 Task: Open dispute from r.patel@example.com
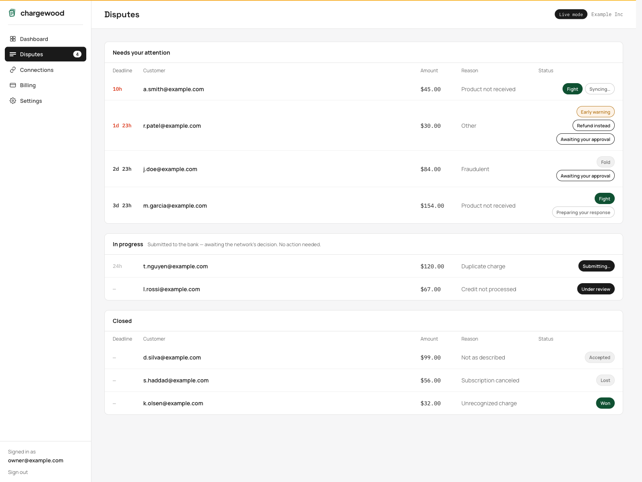coord(364,126)
